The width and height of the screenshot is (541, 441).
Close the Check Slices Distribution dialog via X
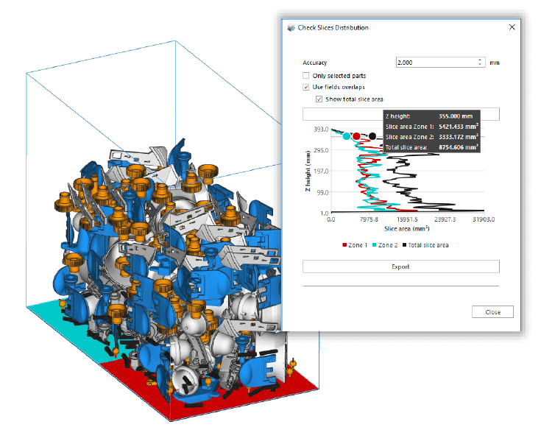[x=512, y=27]
